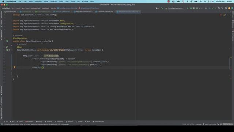The width and height of the screenshot is (234, 132).
Task: Open the Terminal tool window
Action: coord(48,122)
